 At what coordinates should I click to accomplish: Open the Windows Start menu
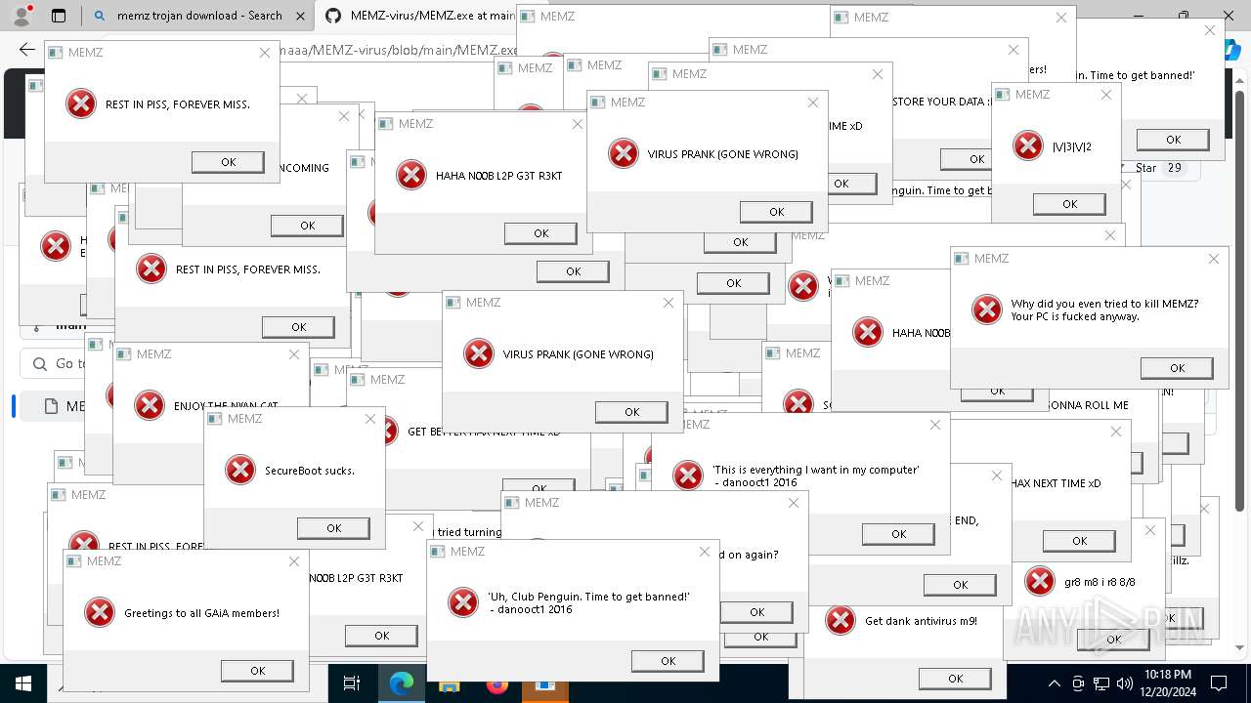22,683
